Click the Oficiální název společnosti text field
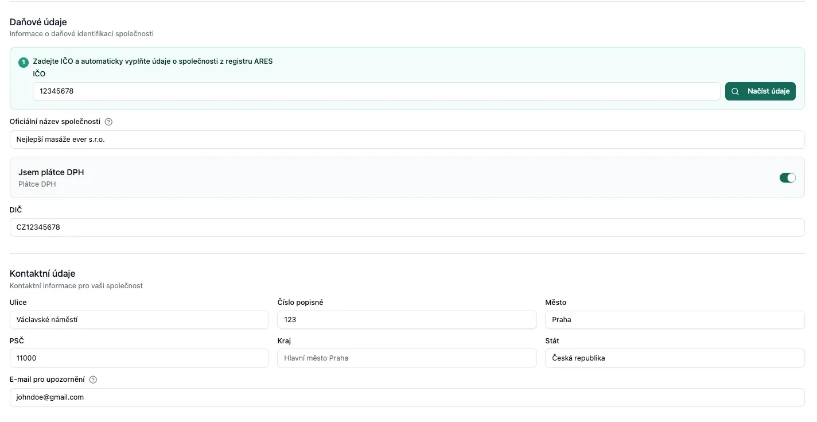817x422 pixels. coord(407,140)
